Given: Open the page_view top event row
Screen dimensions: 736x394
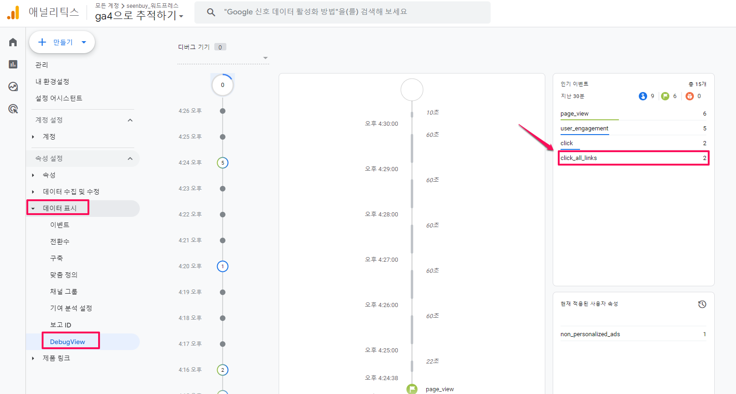Looking at the screenshot, I should point(633,114).
